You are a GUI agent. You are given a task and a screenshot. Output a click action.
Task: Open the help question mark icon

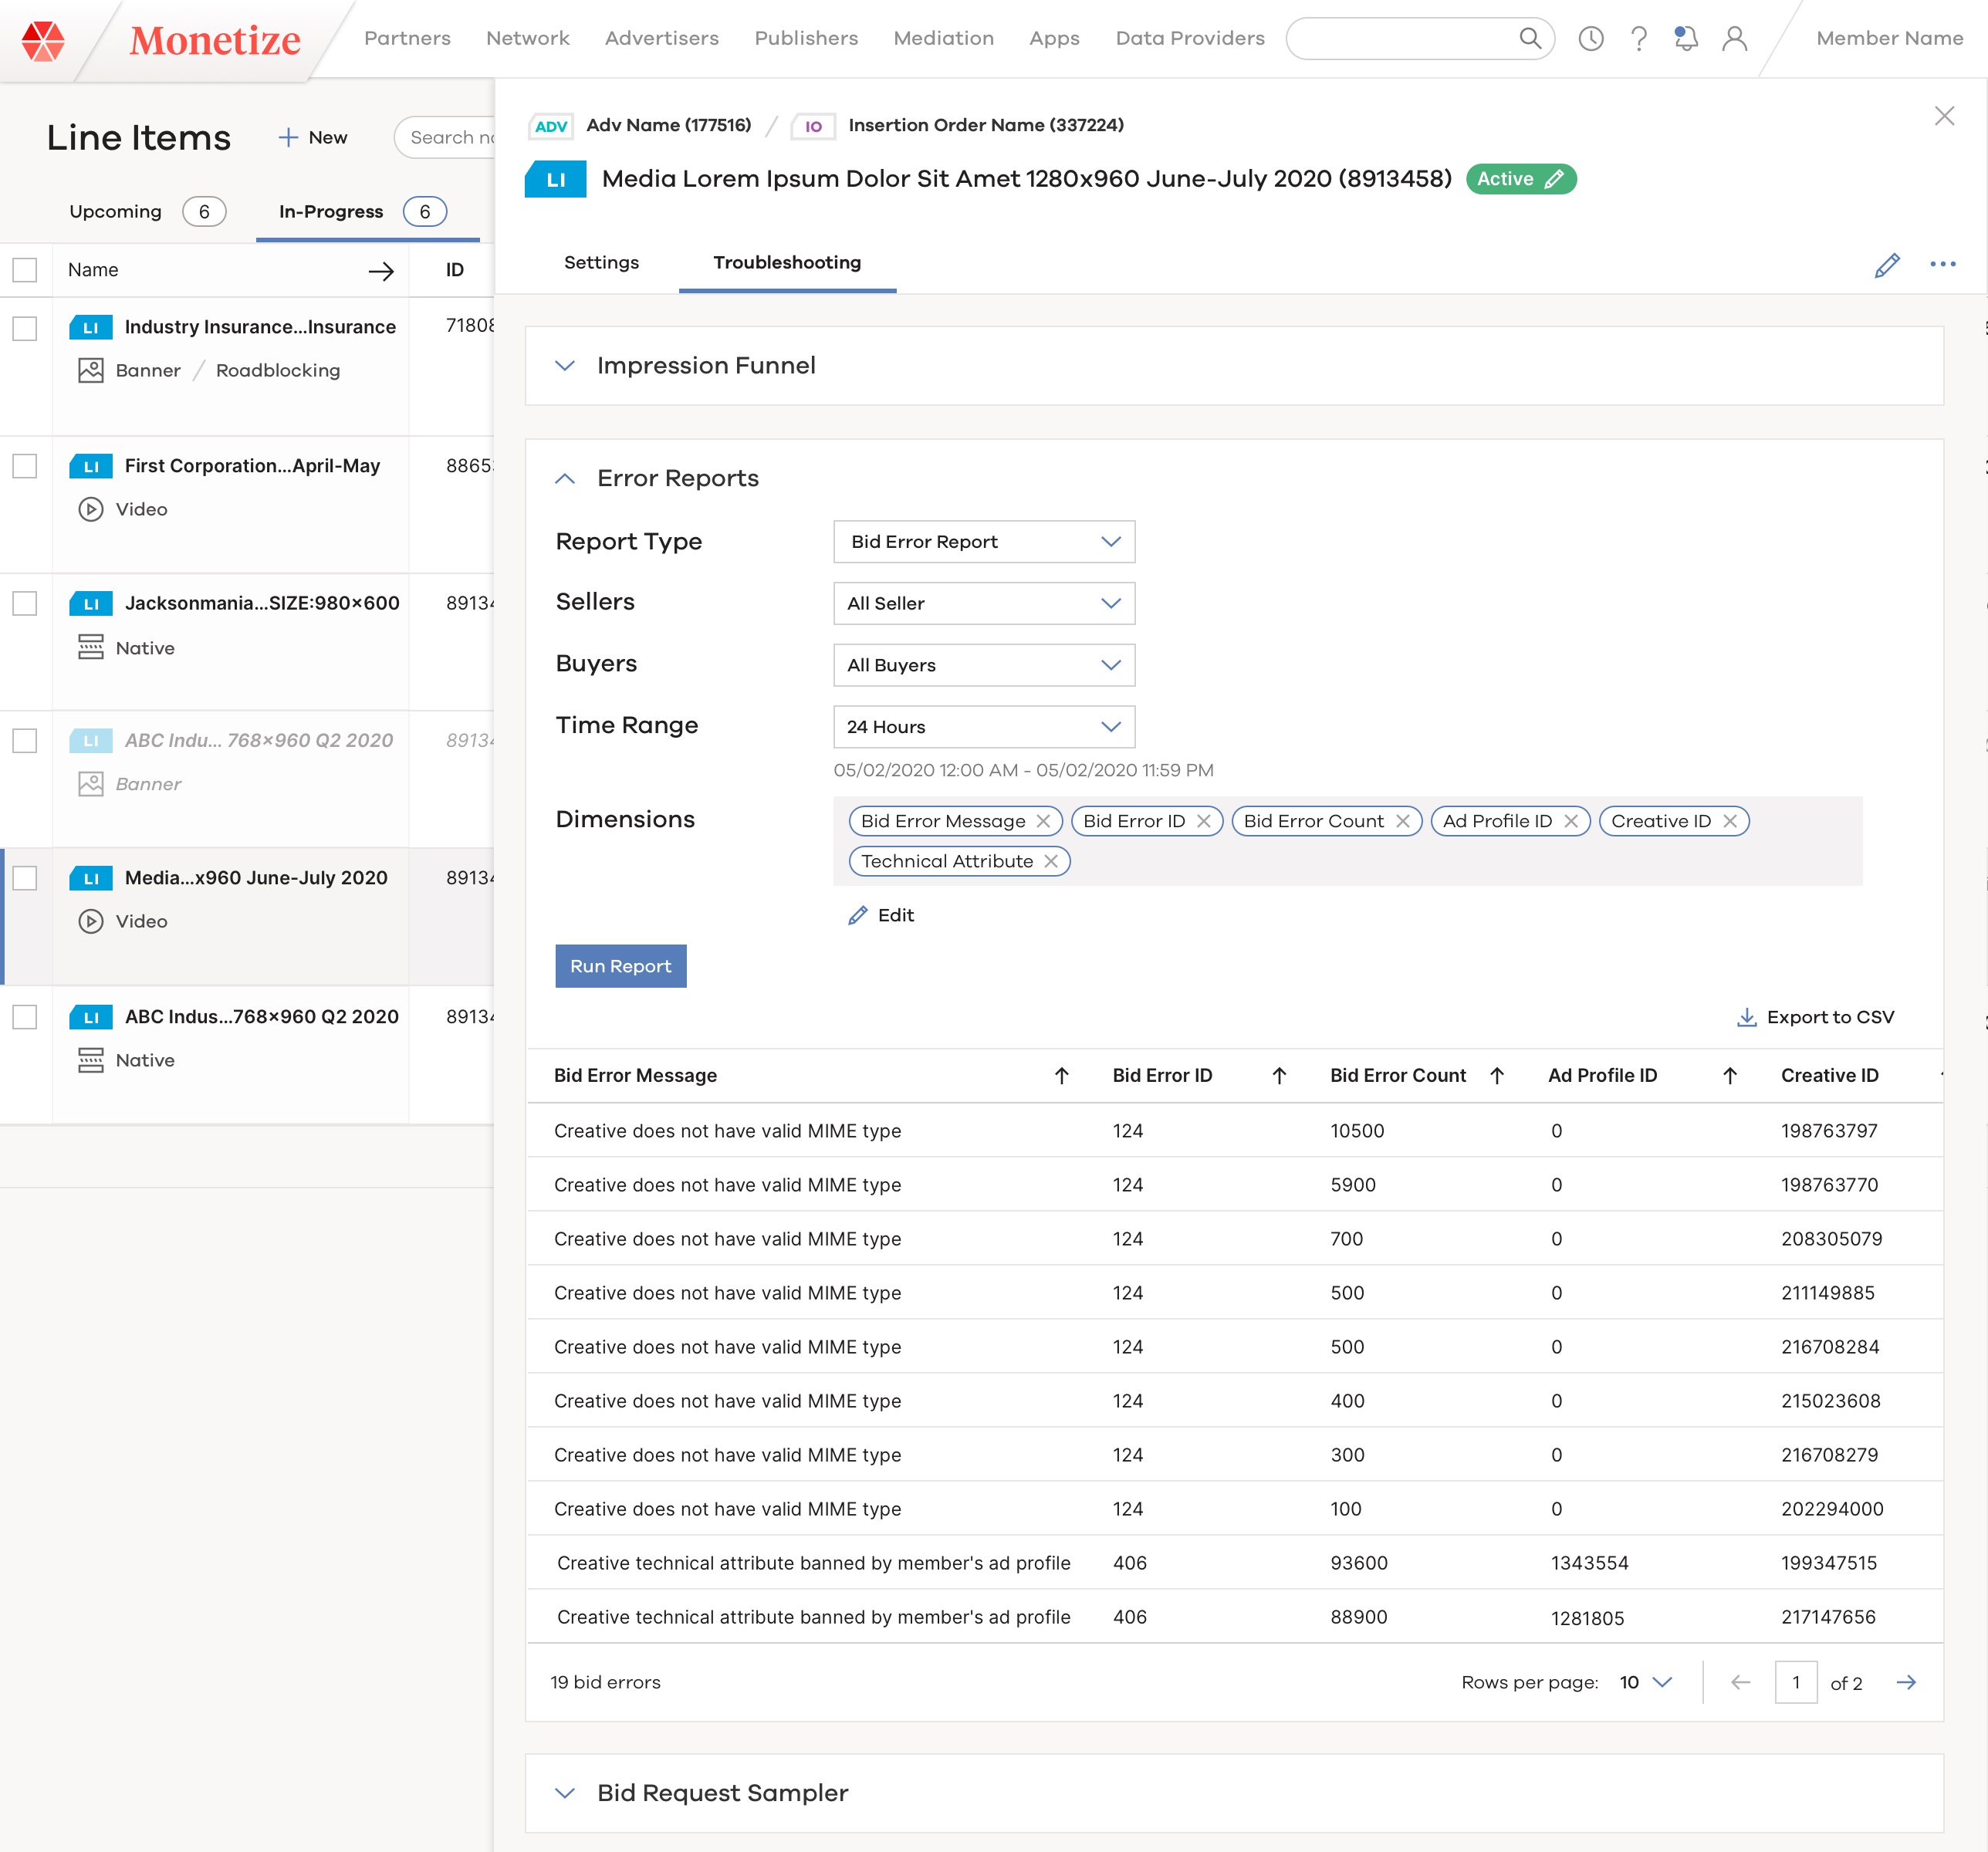click(x=1638, y=39)
